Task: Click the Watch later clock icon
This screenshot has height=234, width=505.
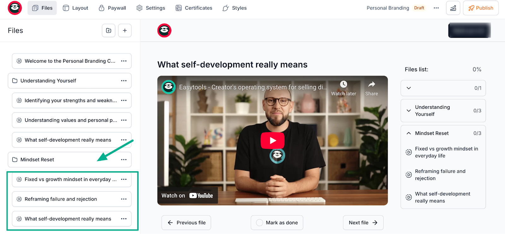Action: (343, 84)
